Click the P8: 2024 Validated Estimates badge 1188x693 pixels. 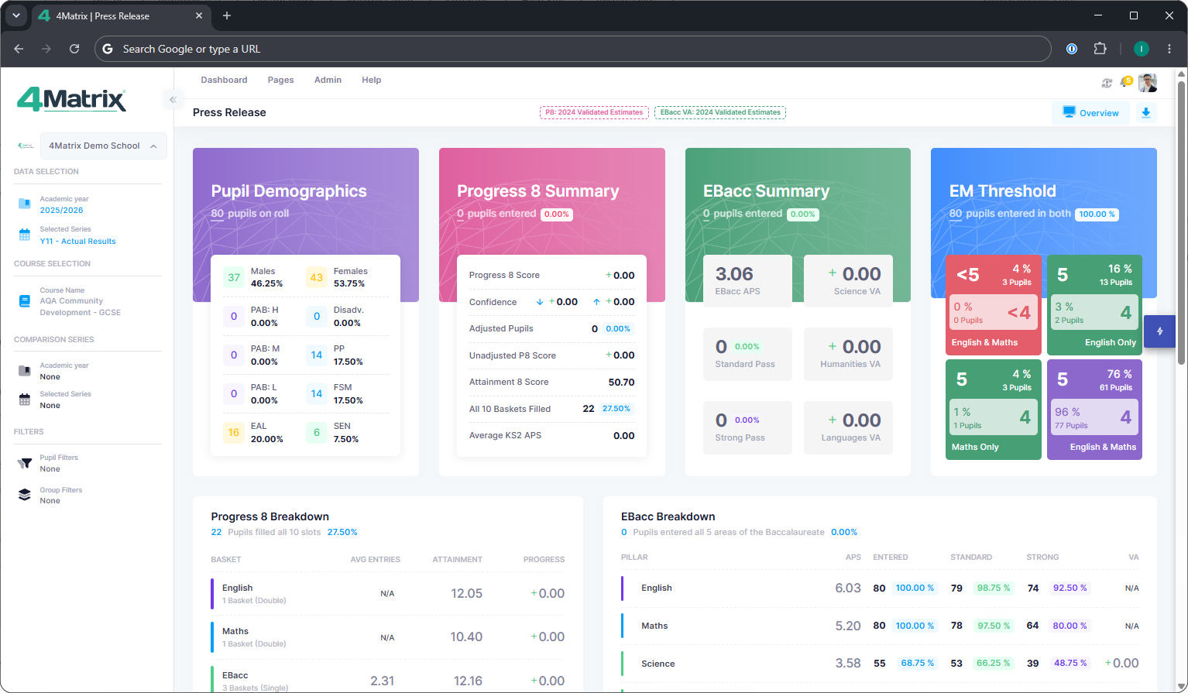pyautogui.click(x=594, y=112)
